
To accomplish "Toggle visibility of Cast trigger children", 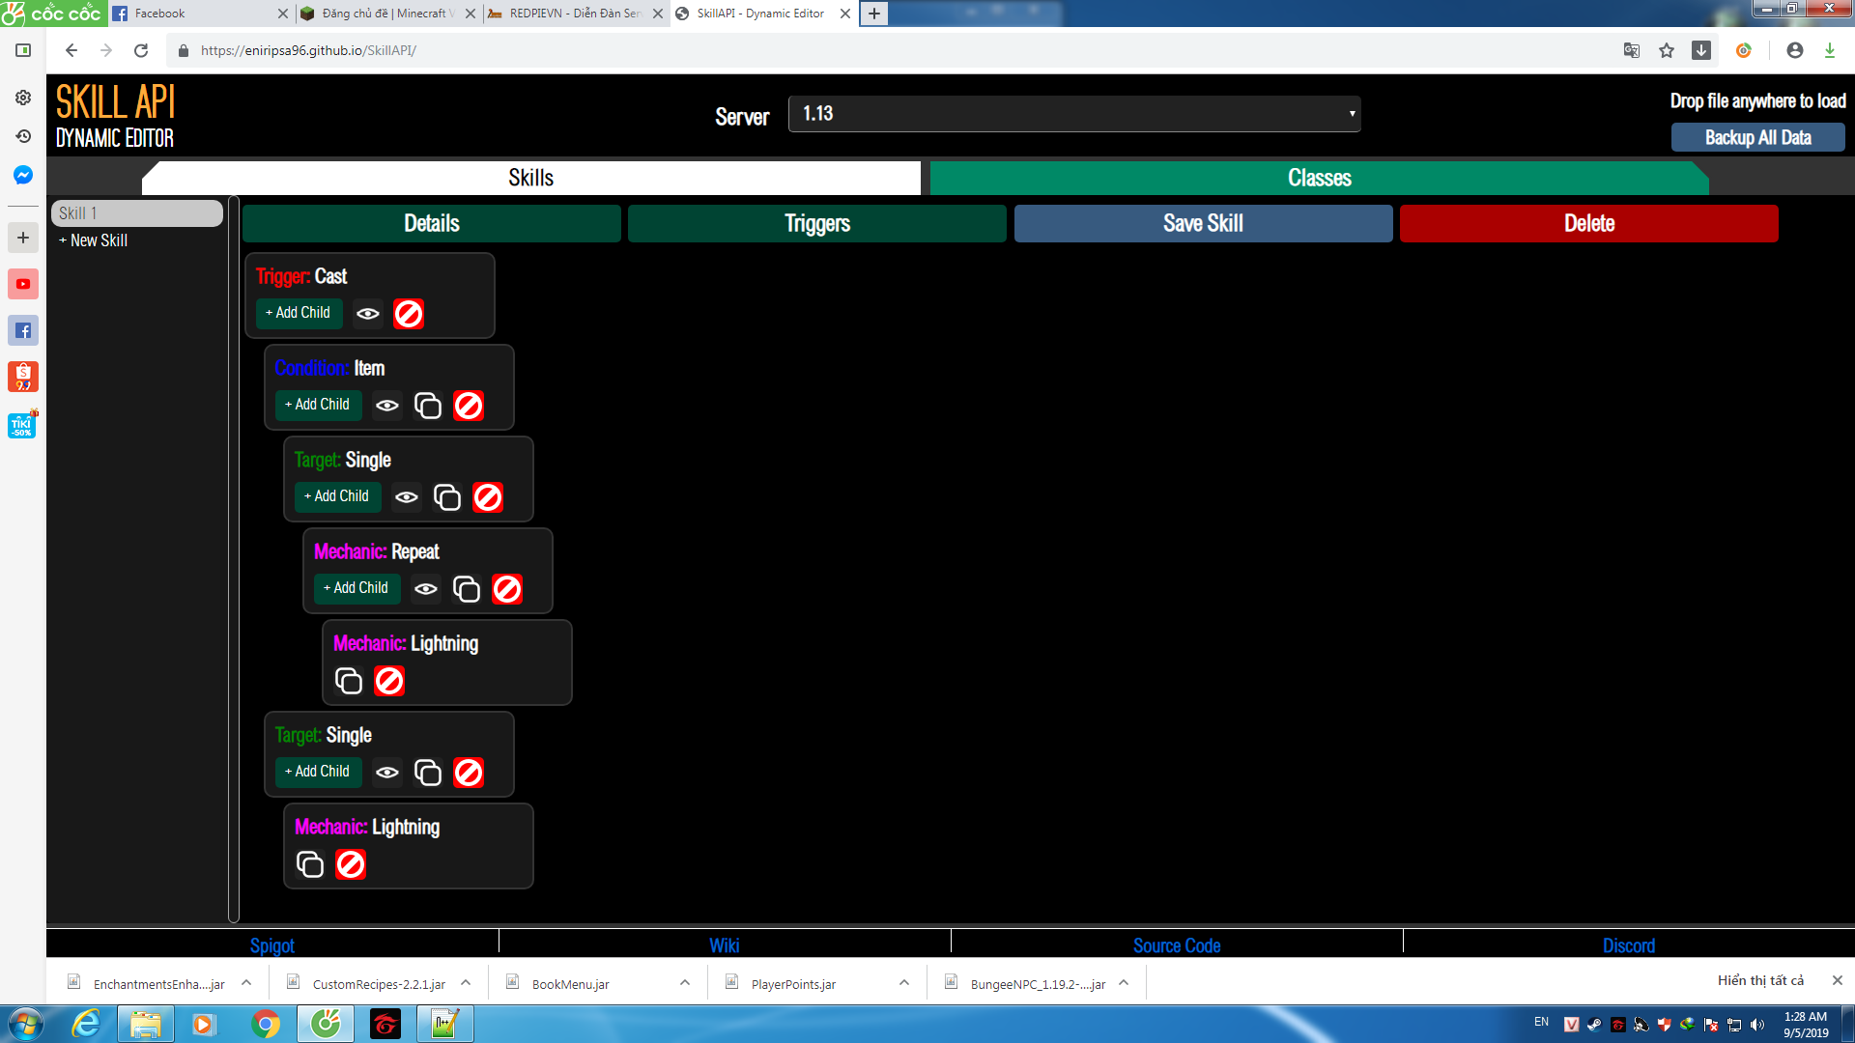I will (367, 314).
